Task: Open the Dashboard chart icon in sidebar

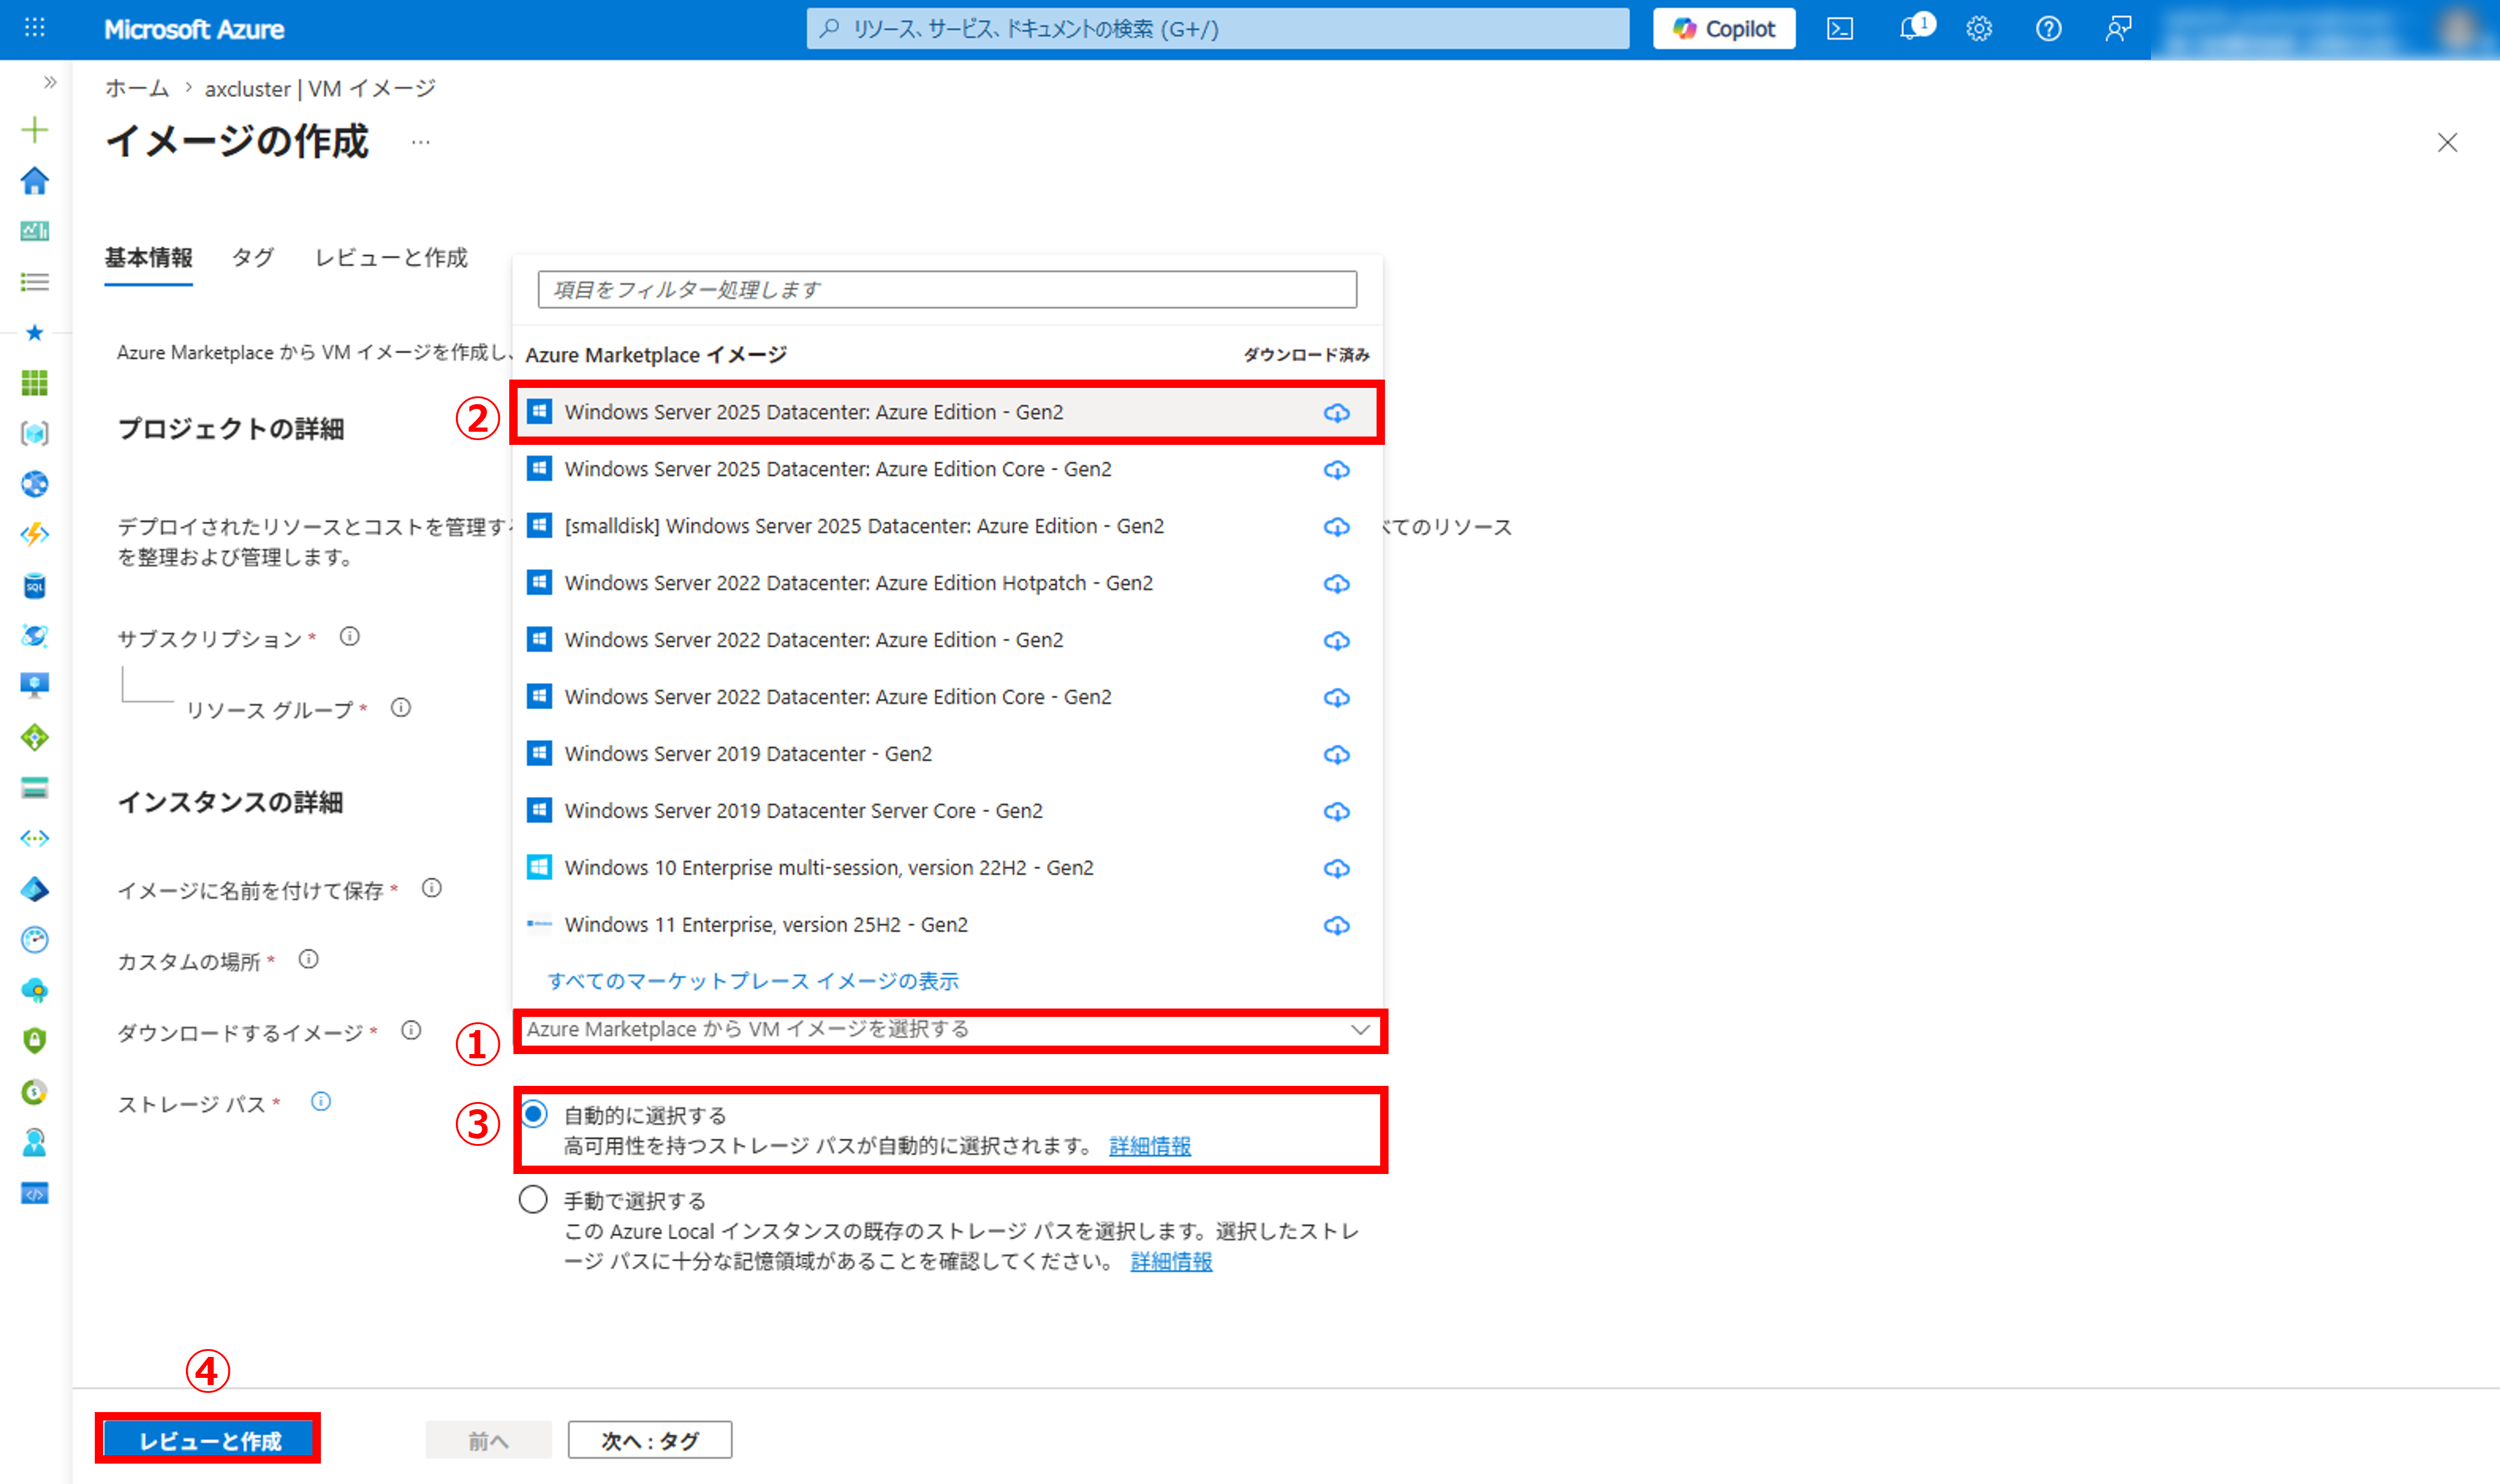Action: coord(35,231)
